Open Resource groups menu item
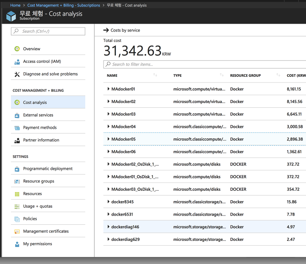The width and height of the screenshot is (306, 264). click(x=48, y=181)
